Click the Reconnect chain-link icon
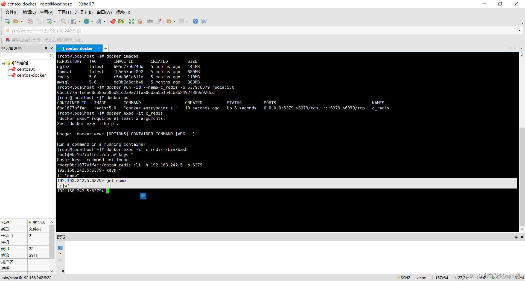 click(x=39, y=21)
